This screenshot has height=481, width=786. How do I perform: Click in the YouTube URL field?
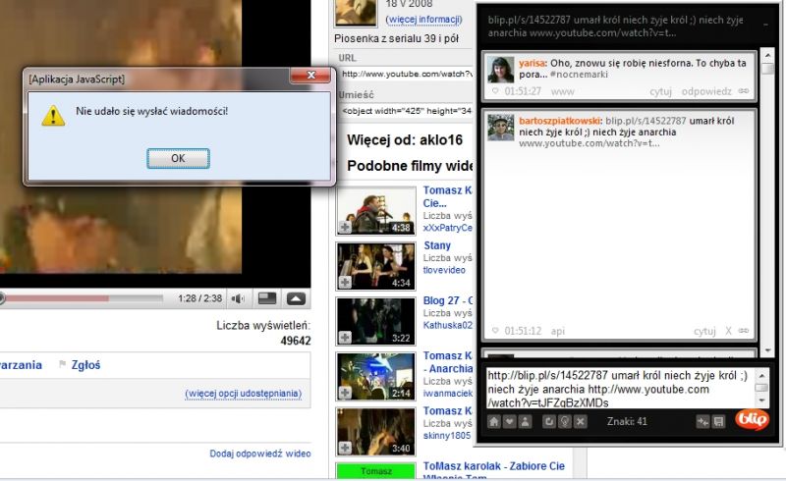406,75
